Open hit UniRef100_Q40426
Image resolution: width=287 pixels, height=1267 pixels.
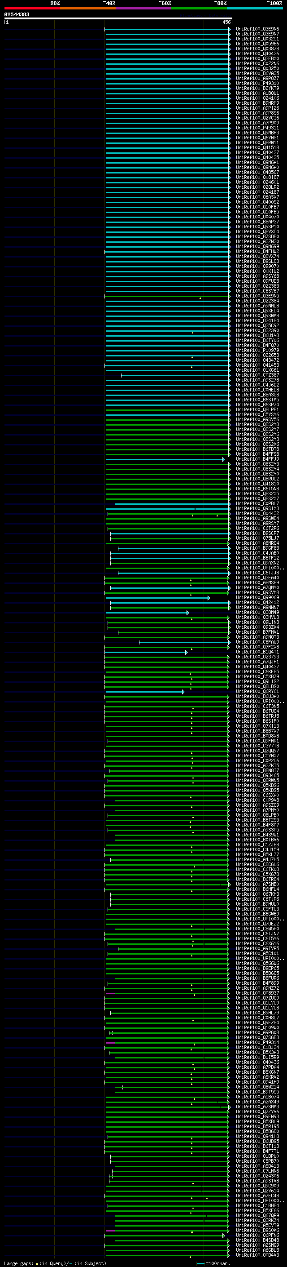click(x=257, y=53)
